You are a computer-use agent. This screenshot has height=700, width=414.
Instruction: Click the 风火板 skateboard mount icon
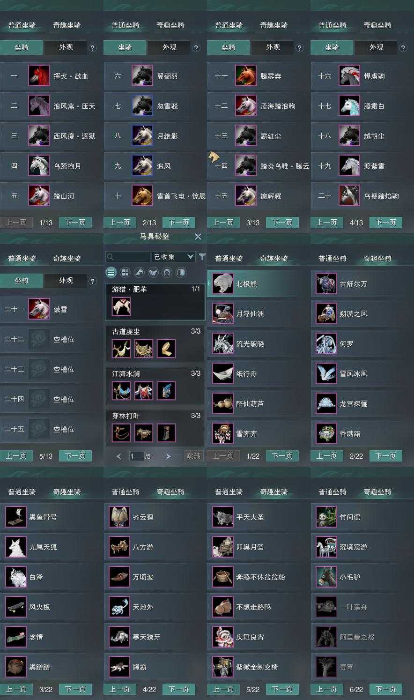click(x=16, y=607)
